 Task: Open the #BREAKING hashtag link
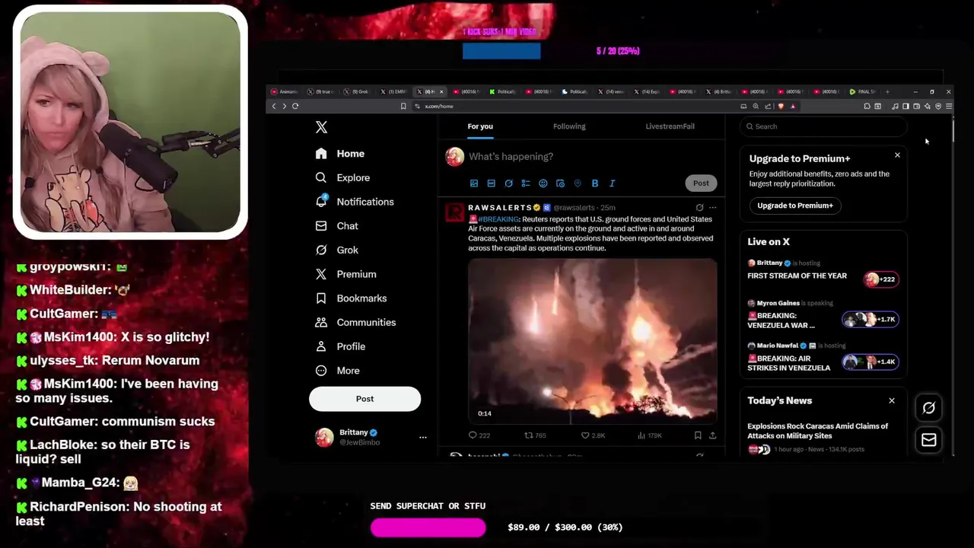498,219
